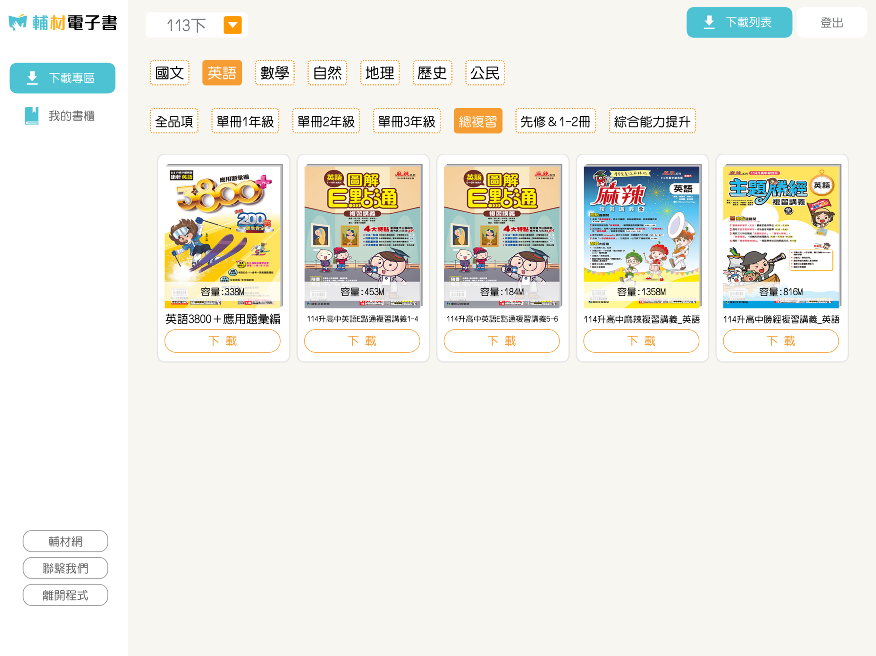This screenshot has width=876, height=656.
Task: Select the 數學 subject tab
Action: [274, 73]
